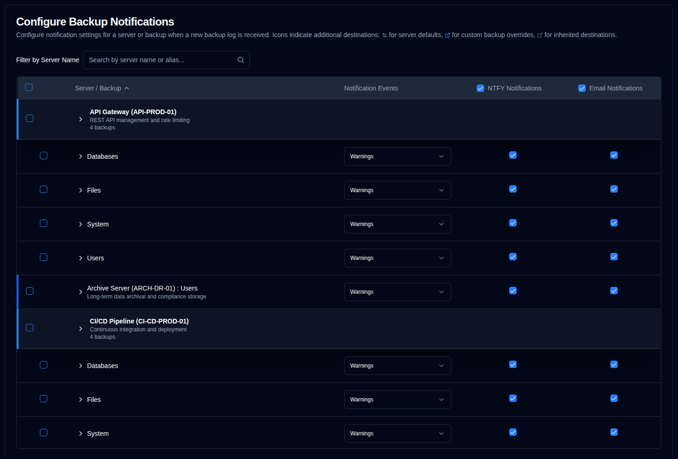The image size is (678, 459).
Task: Toggle Email Notifications header checkbox
Action: pyautogui.click(x=582, y=88)
